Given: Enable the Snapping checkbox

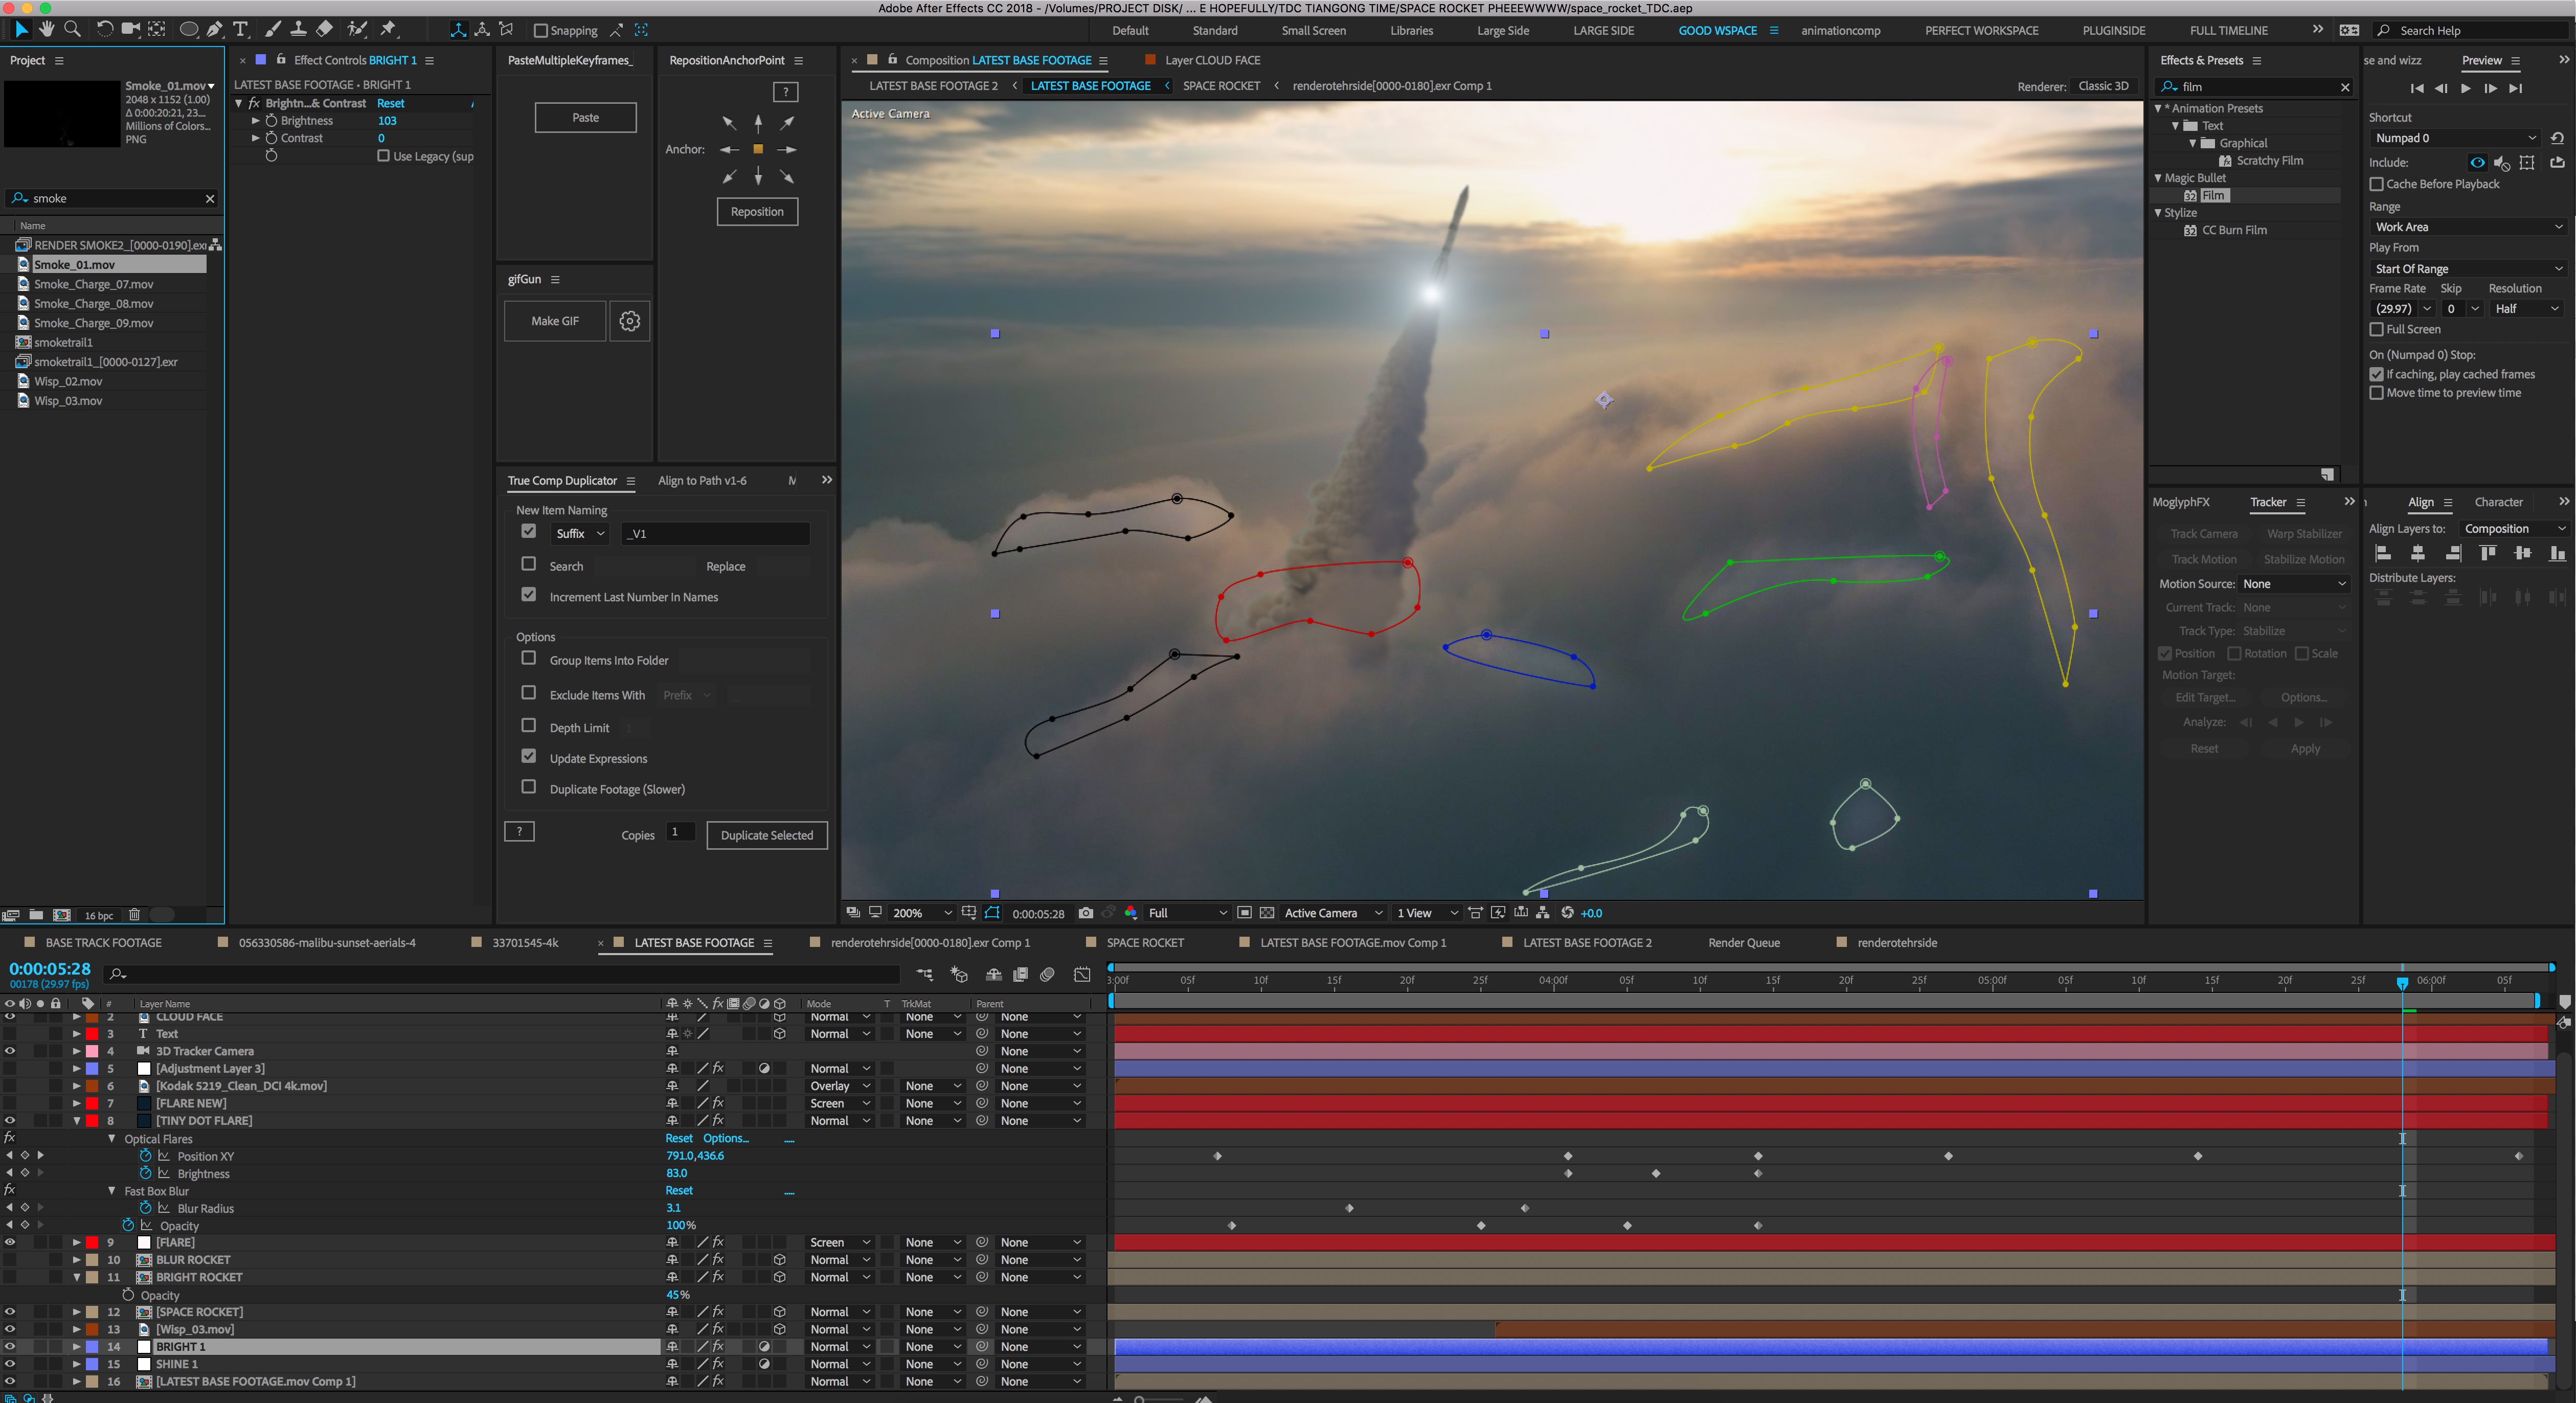Looking at the screenshot, I should click(541, 31).
